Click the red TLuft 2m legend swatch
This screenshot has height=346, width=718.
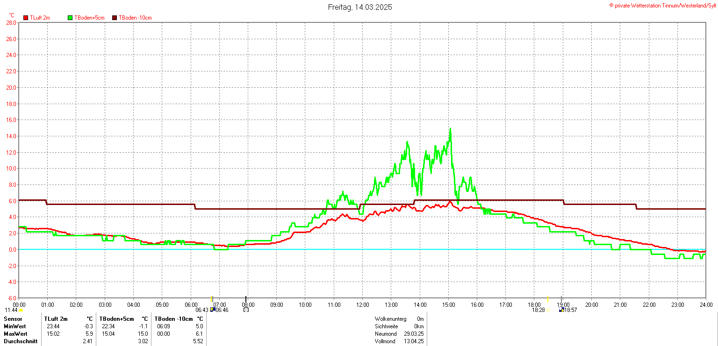coord(26,18)
